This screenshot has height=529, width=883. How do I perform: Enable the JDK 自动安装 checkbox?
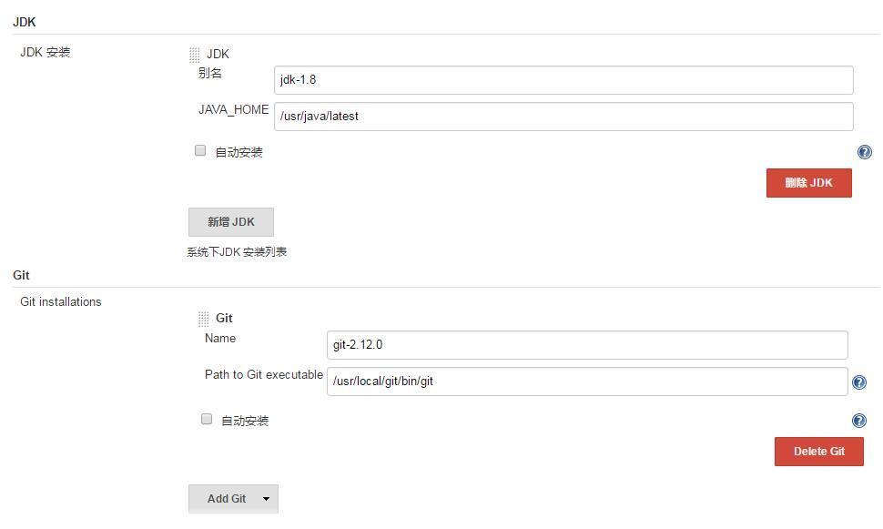[x=200, y=151]
